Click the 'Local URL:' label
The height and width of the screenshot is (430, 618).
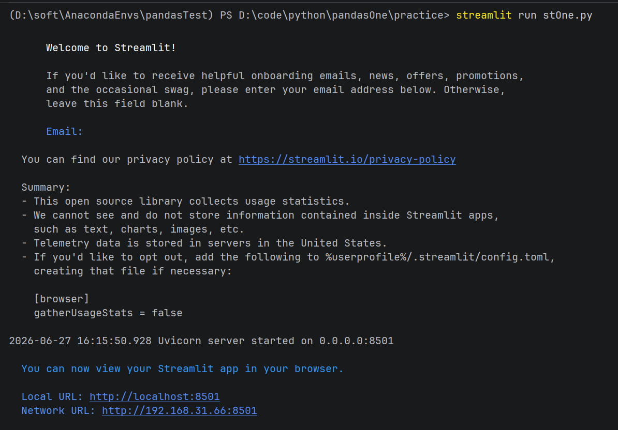click(52, 396)
